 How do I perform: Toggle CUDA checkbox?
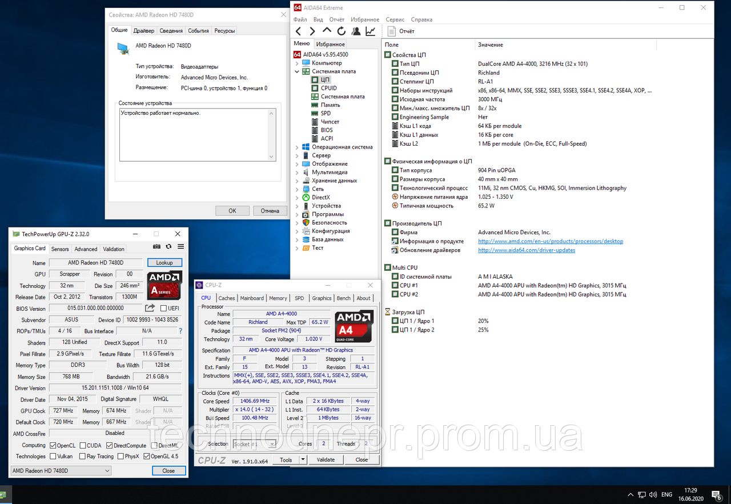point(83,446)
